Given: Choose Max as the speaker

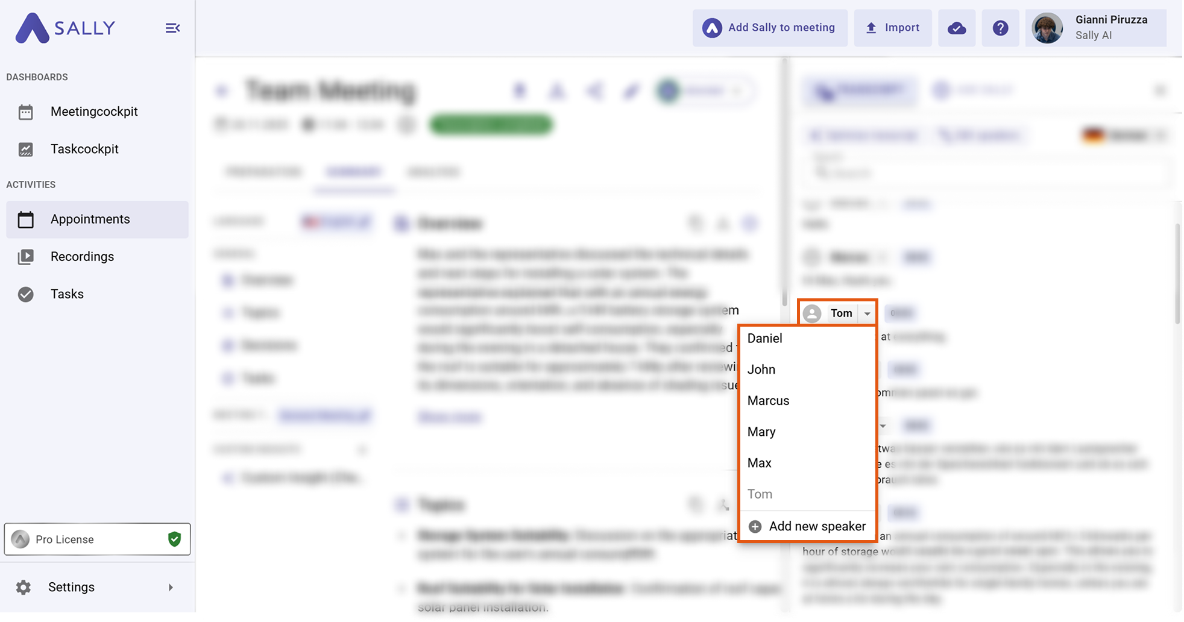Looking at the screenshot, I should coord(759,463).
